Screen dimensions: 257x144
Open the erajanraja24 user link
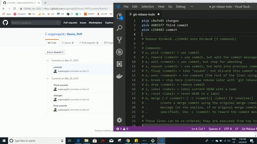56,34
